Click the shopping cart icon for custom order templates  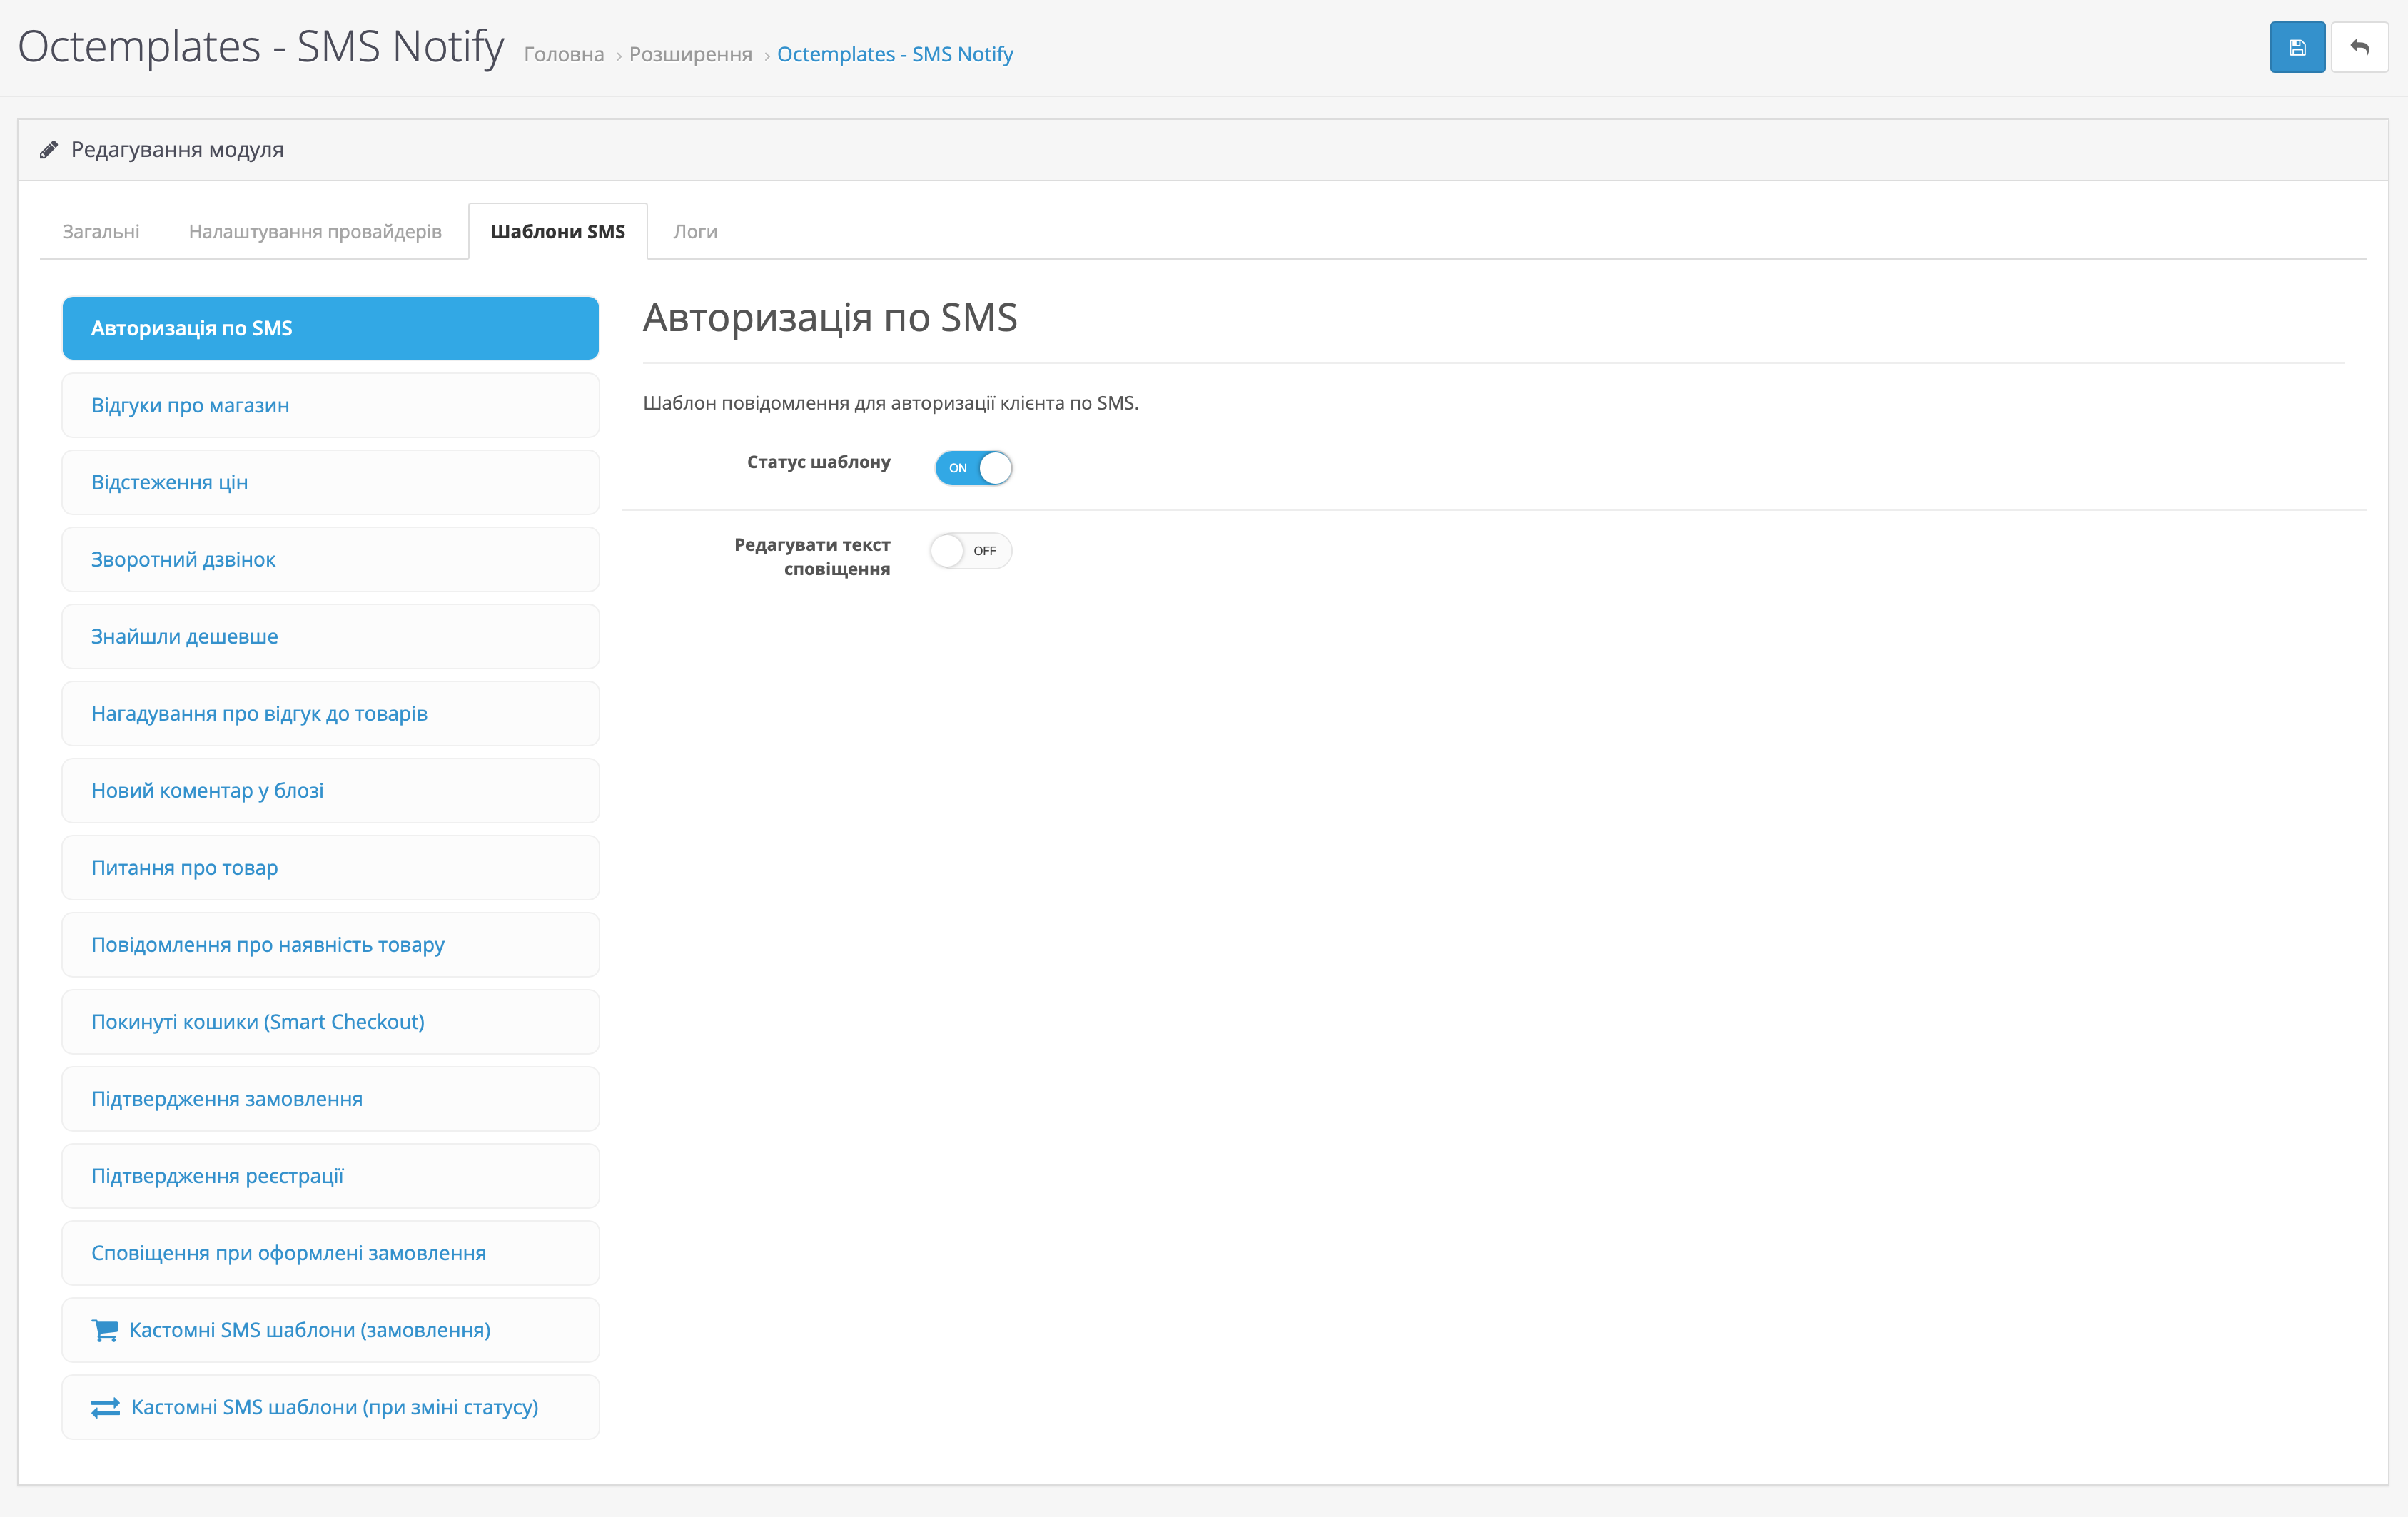(104, 1330)
